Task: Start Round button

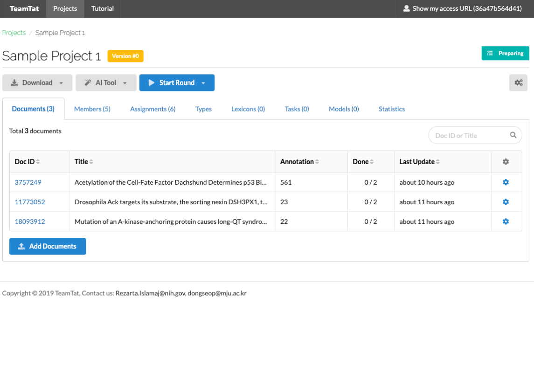Action: click(177, 83)
